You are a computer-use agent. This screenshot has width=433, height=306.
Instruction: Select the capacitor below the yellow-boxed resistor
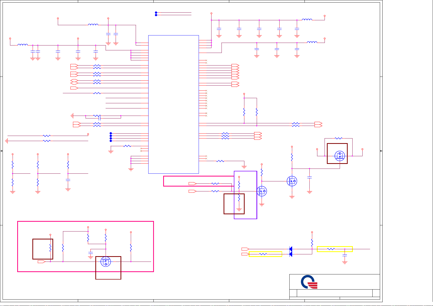[345, 255]
